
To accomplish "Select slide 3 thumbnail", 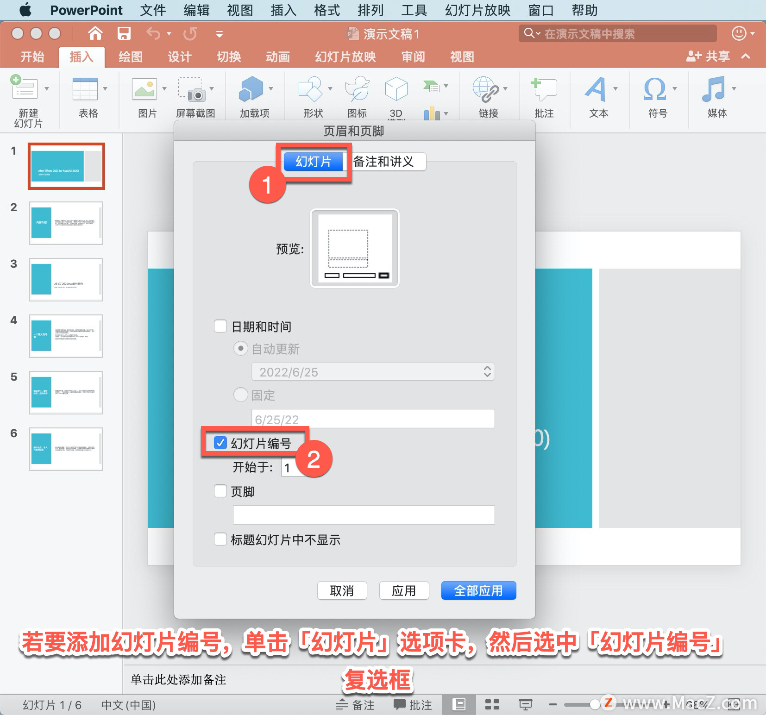I will [66, 280].
